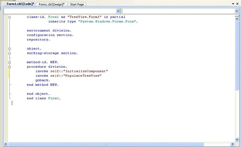Click the vertical scrollbar thumb
Viewport: 241px width, 147px height.
[237, 55]
